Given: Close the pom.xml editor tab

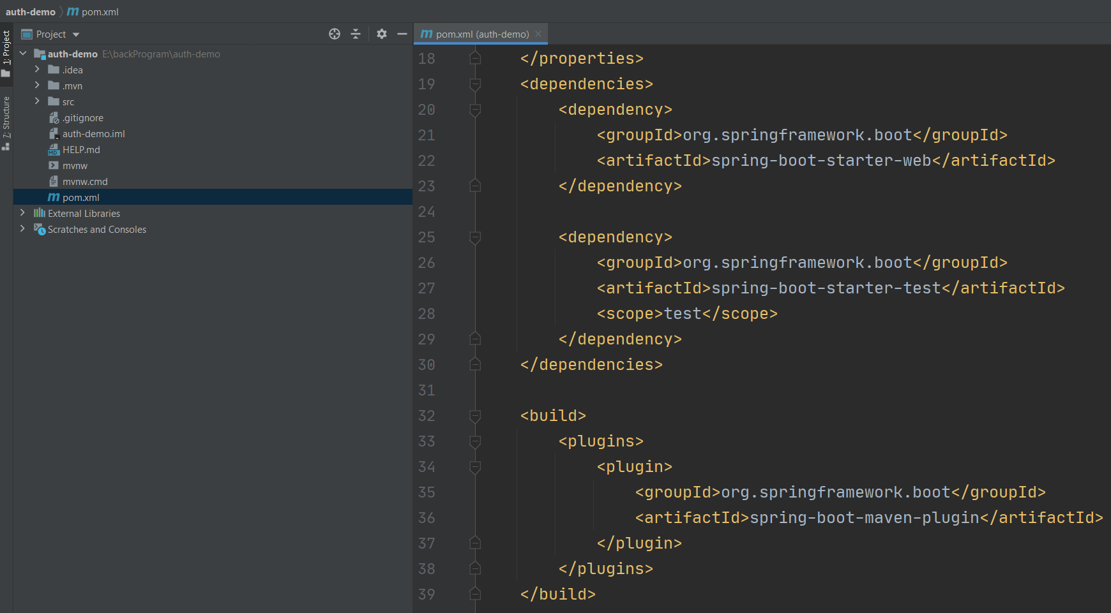Looking at the screenshot, I should click(538, 34).
